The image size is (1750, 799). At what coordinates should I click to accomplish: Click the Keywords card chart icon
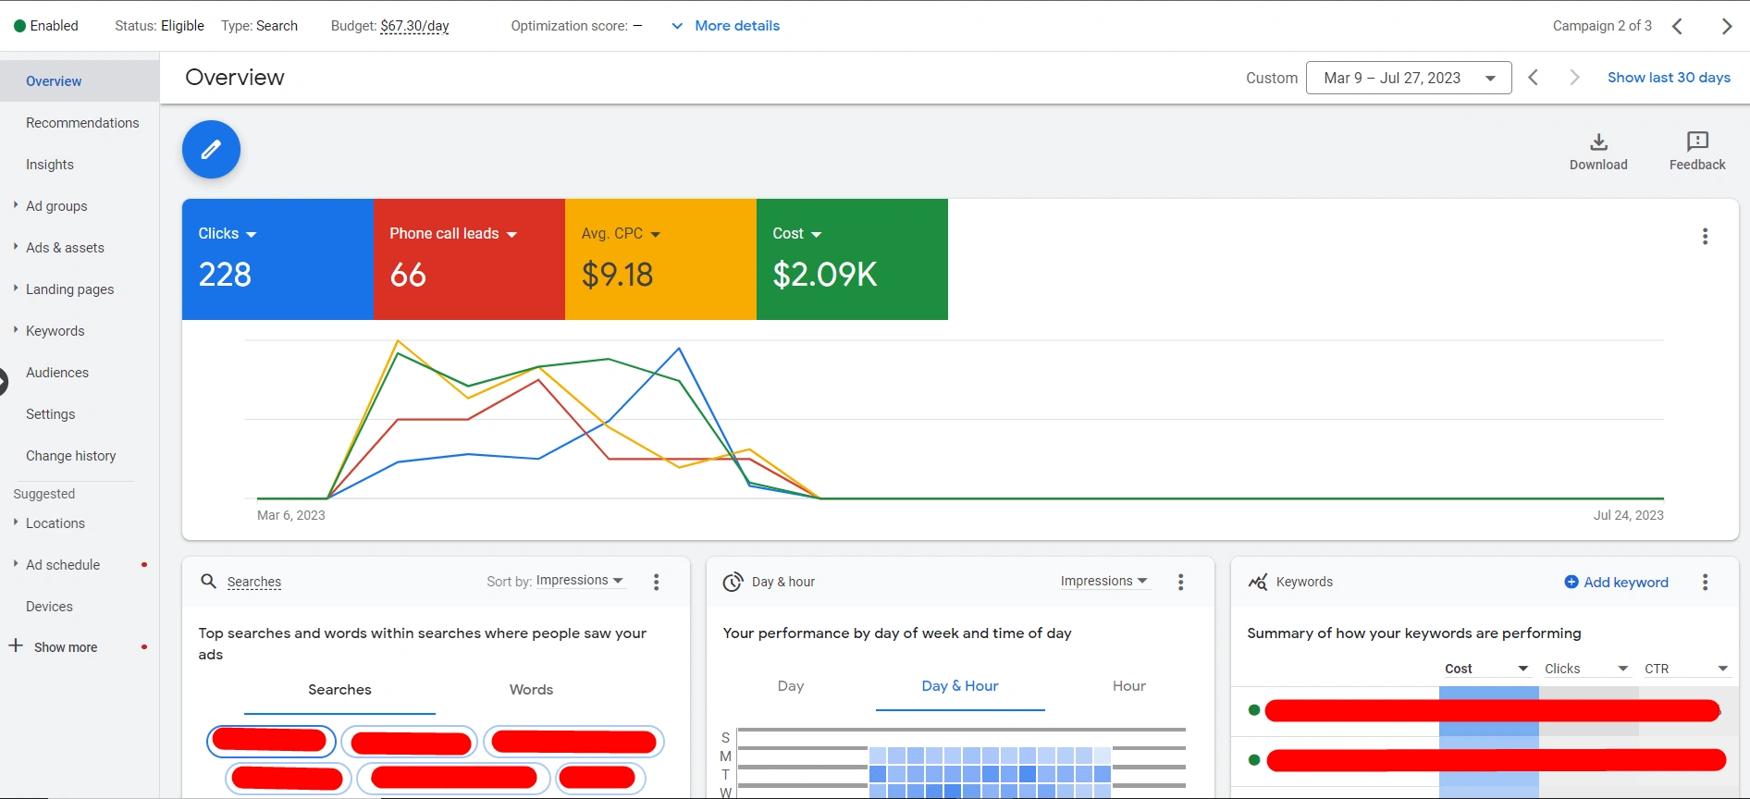pyautogui.click(x=1258, y=582)
